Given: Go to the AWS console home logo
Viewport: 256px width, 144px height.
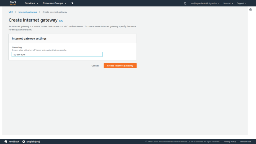Looking at the screenshot, I should [13, 3].
